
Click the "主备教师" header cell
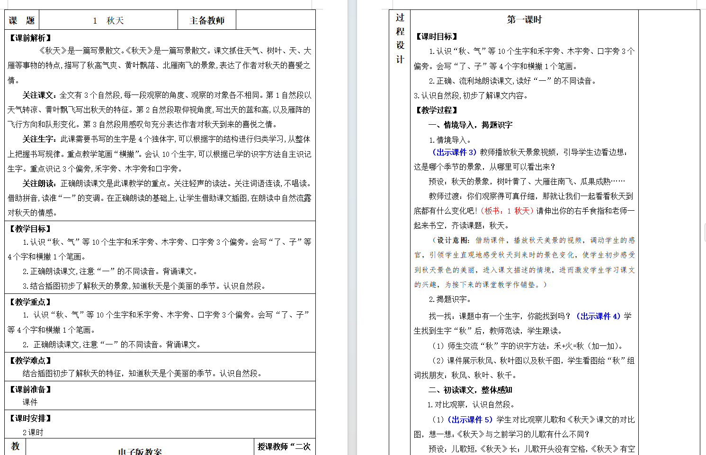pos(207,20)
